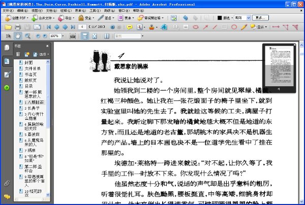
Task: Click the page number input field
Action: [x=82, y=27]
